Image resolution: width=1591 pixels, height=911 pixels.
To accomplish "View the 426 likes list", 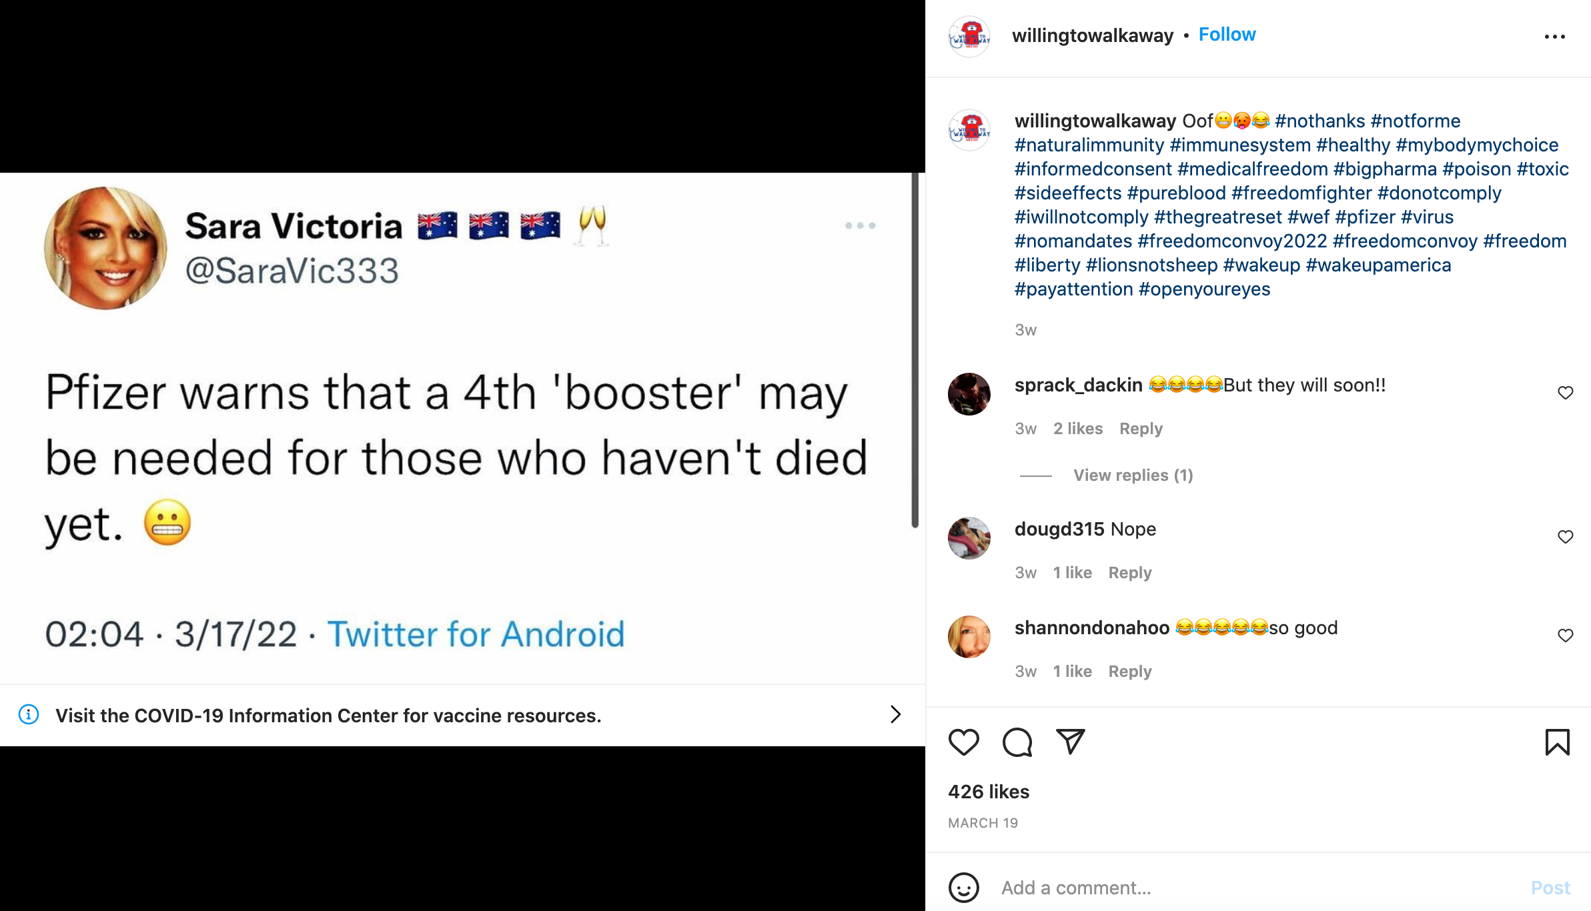I will pos(989,792).
